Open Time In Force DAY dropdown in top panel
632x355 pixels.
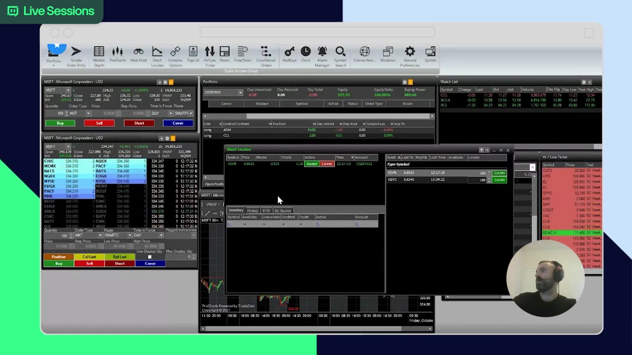point(170,113)
